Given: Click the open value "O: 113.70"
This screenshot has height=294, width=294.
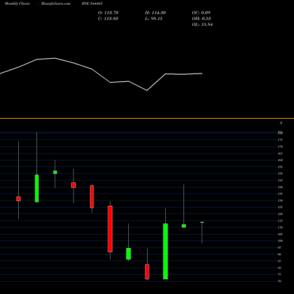Looking at the screenshot, I should (108, 13).
